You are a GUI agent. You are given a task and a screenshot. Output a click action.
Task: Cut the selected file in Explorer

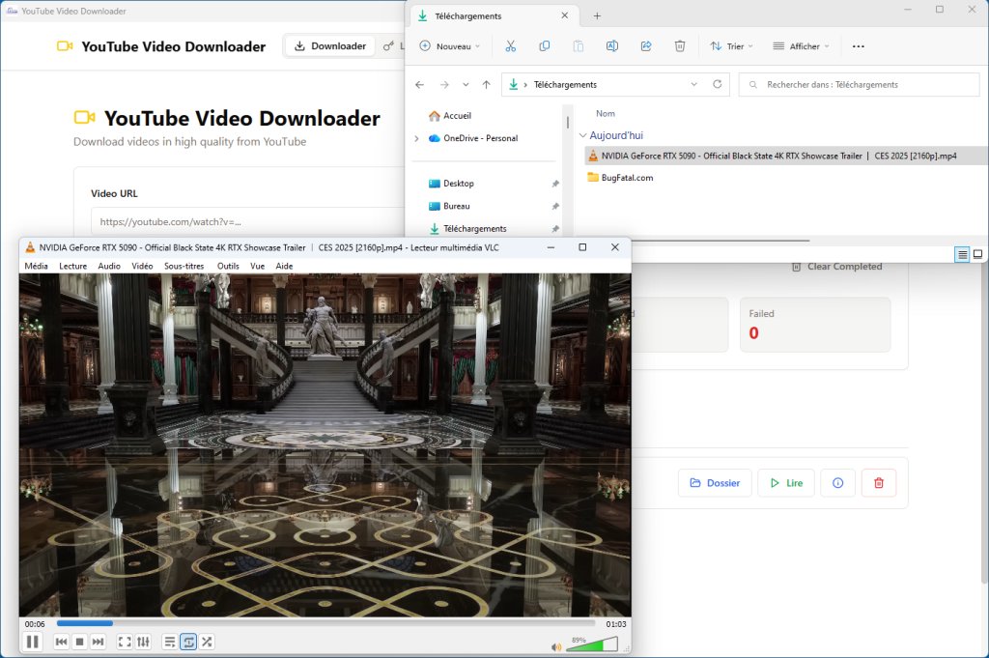coord(511,45)
